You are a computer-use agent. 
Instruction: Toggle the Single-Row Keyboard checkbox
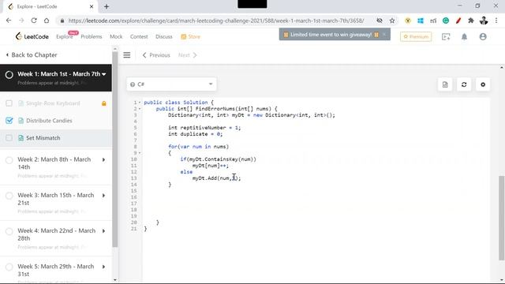(9, 103)
